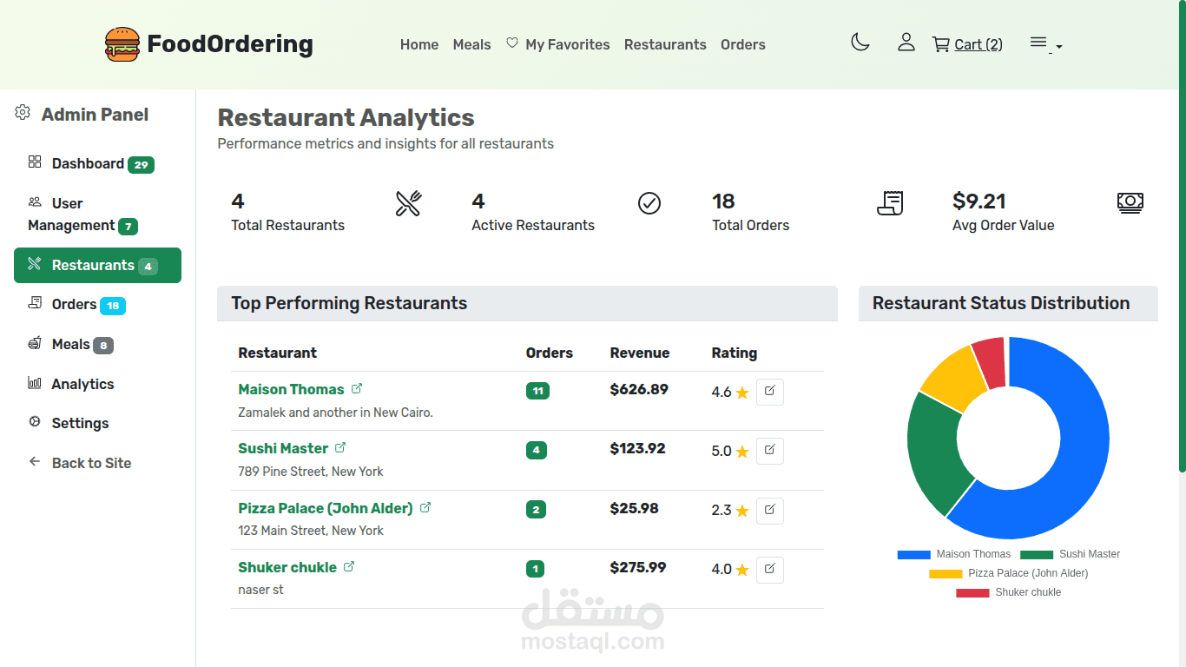Toggle dark mode with the moon icon
The height and width of the screenshot is (667, 1186).
(860, 42)
